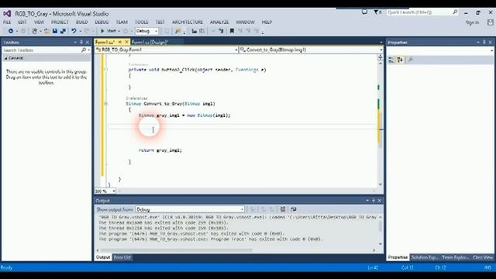496x279 pixels.
Task: Click the Navigate Backward toolbar icon
Action: pos(10,31)
